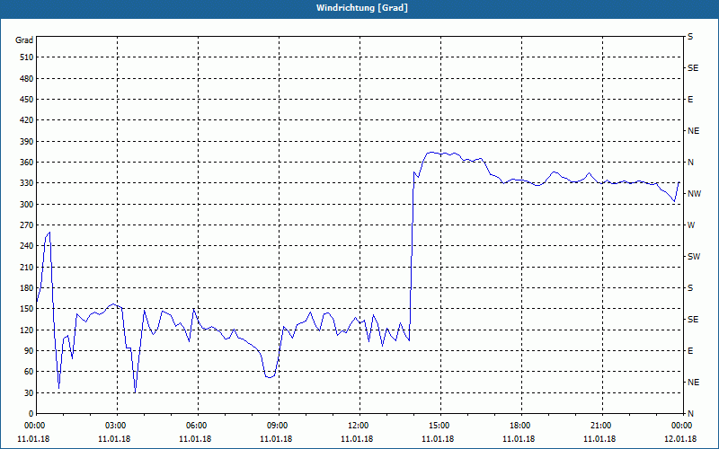Image resolution: width=719 pixels, height=449 pixels.
Task: Click the 09:00 time axis label
Action: [x=279, y=425]
